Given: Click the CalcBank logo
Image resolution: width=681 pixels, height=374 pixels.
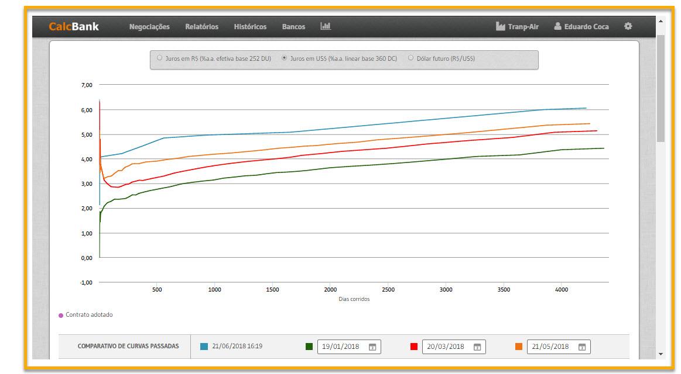Looking at the screenshot, I should point(74,26).
